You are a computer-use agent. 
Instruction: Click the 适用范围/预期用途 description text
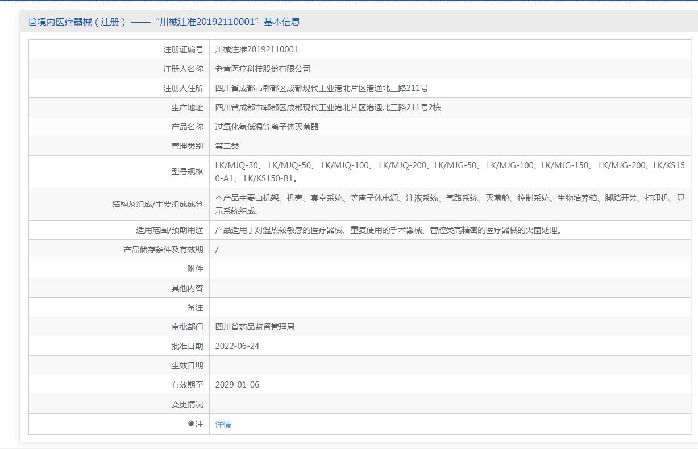click(x=388, y=230)
